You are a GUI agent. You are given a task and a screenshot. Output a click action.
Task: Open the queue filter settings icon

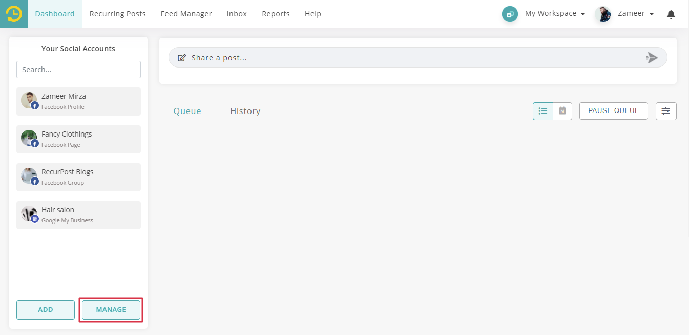coord(666,111)
